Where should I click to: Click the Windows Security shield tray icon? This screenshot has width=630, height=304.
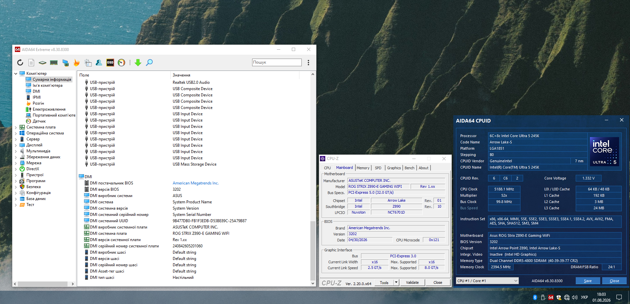click(559, 297)
